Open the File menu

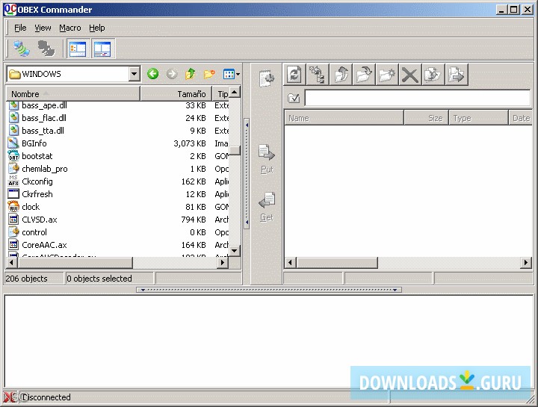[x=20, y=28]
